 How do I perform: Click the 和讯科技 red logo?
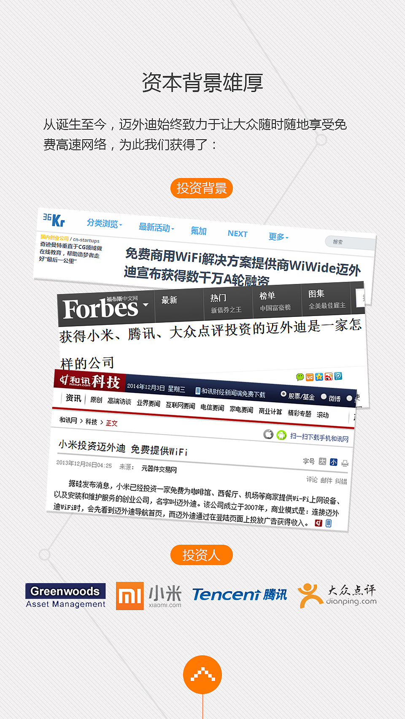coord(90,381)
